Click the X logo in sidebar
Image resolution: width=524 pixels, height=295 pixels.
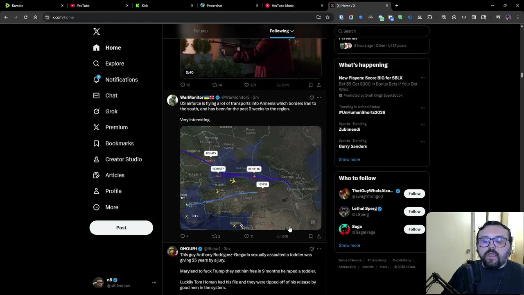[x=97, y=32]
